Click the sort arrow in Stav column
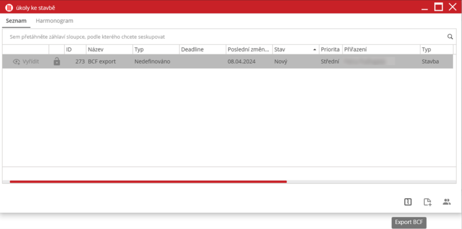Screen dimensions: 462x229 [x=314, y=49]
